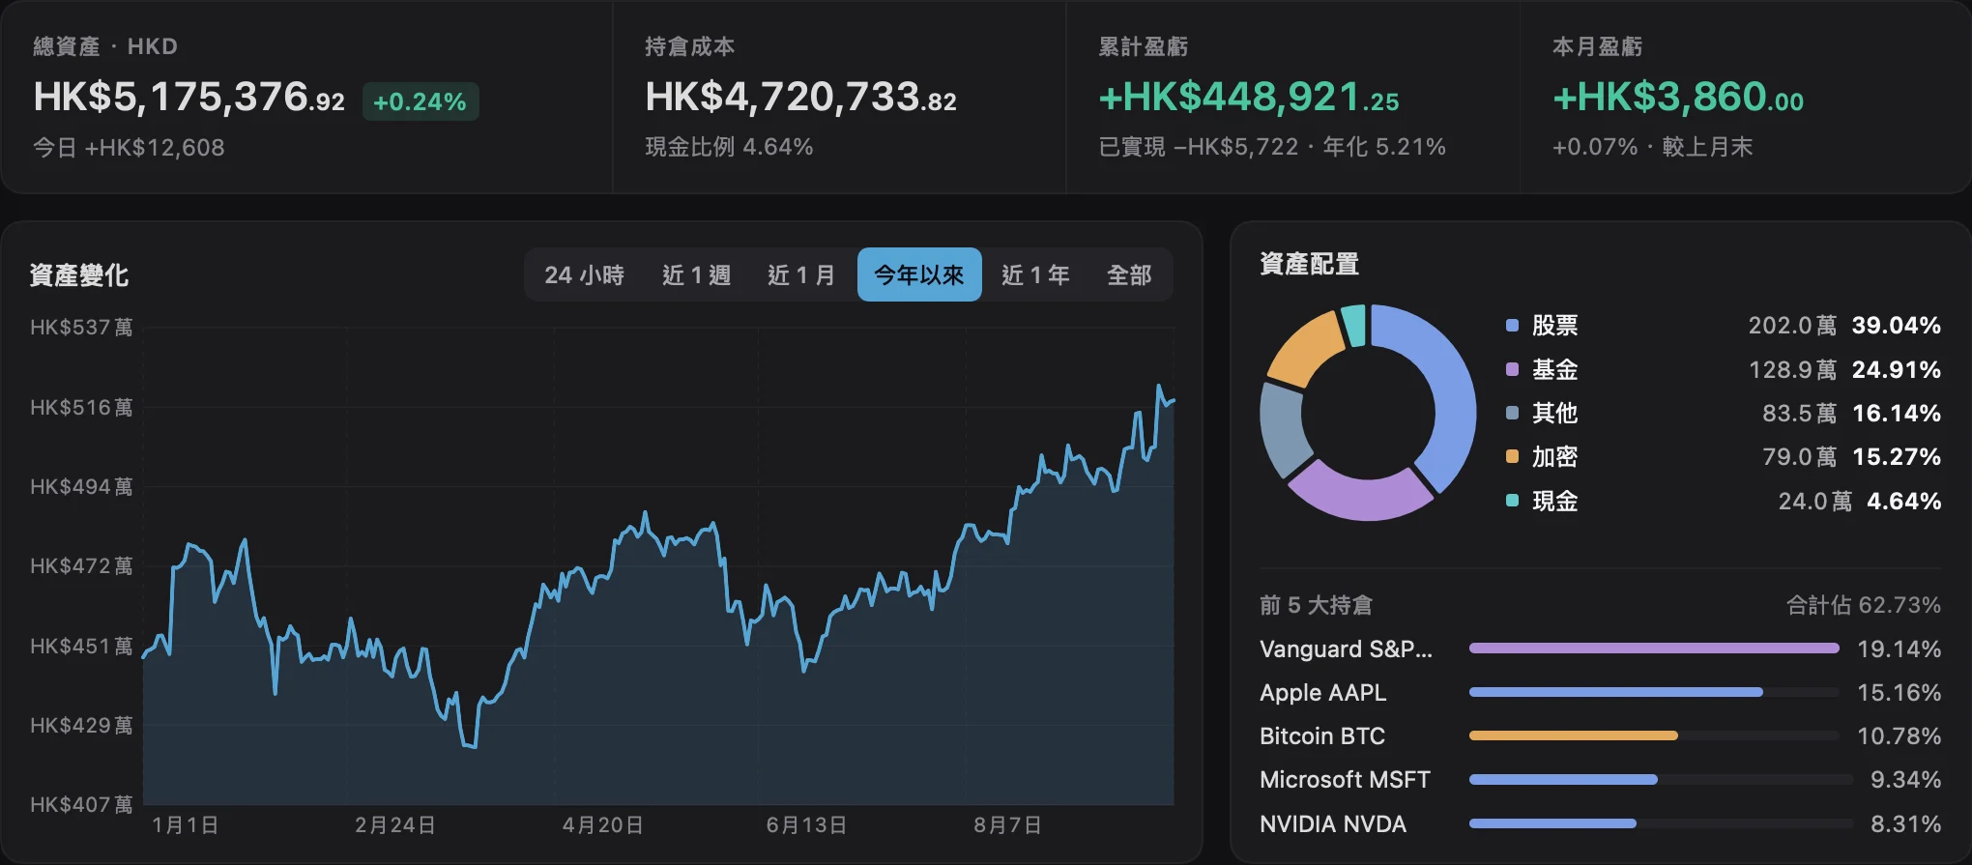Click the 4月20日 x-axis date label

pos(602,825)
